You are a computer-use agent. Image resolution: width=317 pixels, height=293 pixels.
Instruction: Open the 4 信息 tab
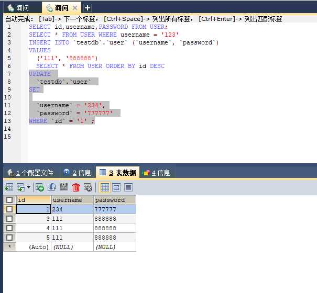pyautogui.click(x=157, y=173)
